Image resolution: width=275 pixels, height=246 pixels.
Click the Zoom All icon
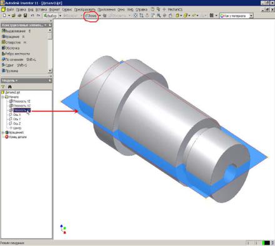[136, 16]
